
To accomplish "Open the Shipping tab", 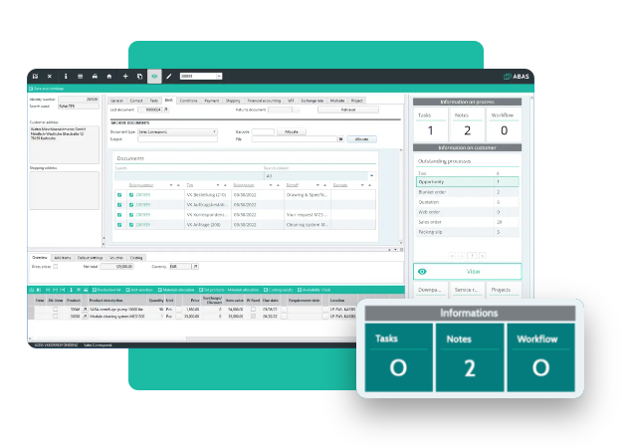I will [233, 101].
